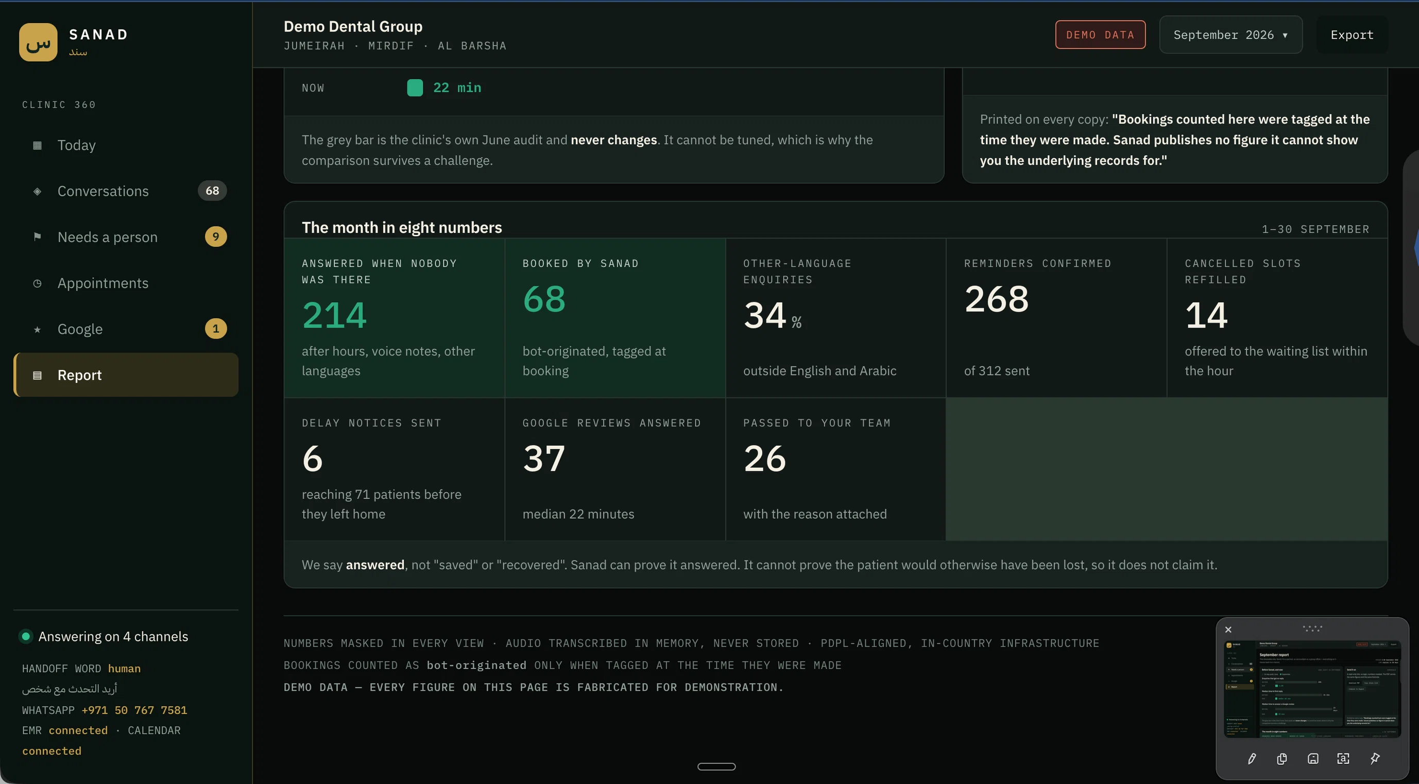Click the 'EMR connected' status text

point(65,730)
